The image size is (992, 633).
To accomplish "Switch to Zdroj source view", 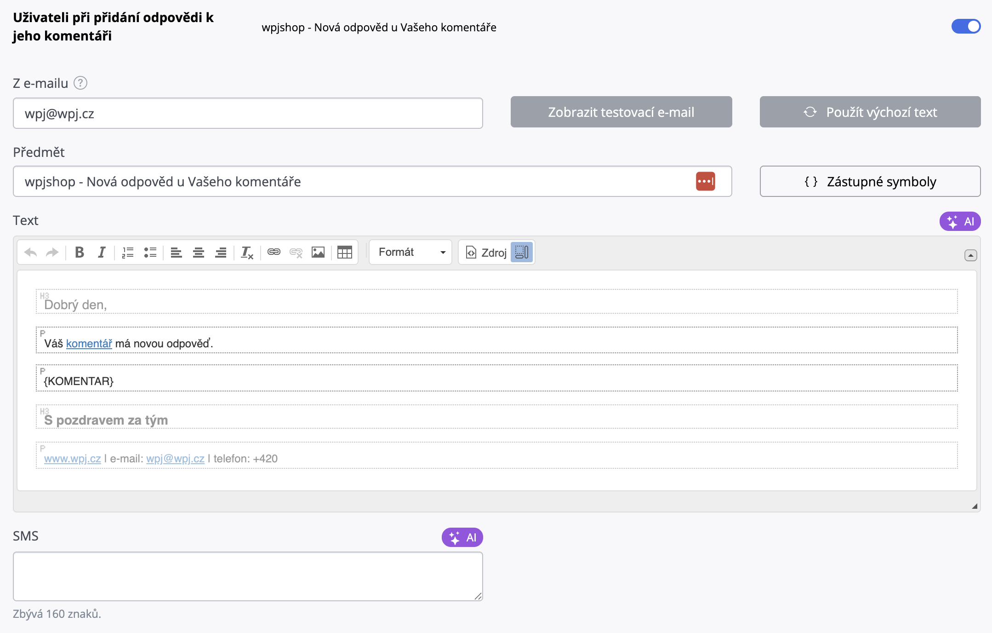I will [487, 252].
